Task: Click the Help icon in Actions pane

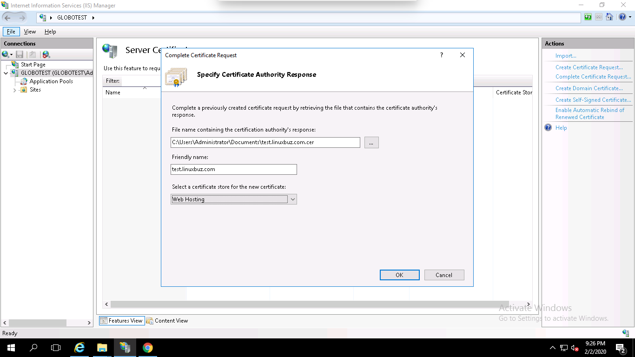Action: [548, 127]
